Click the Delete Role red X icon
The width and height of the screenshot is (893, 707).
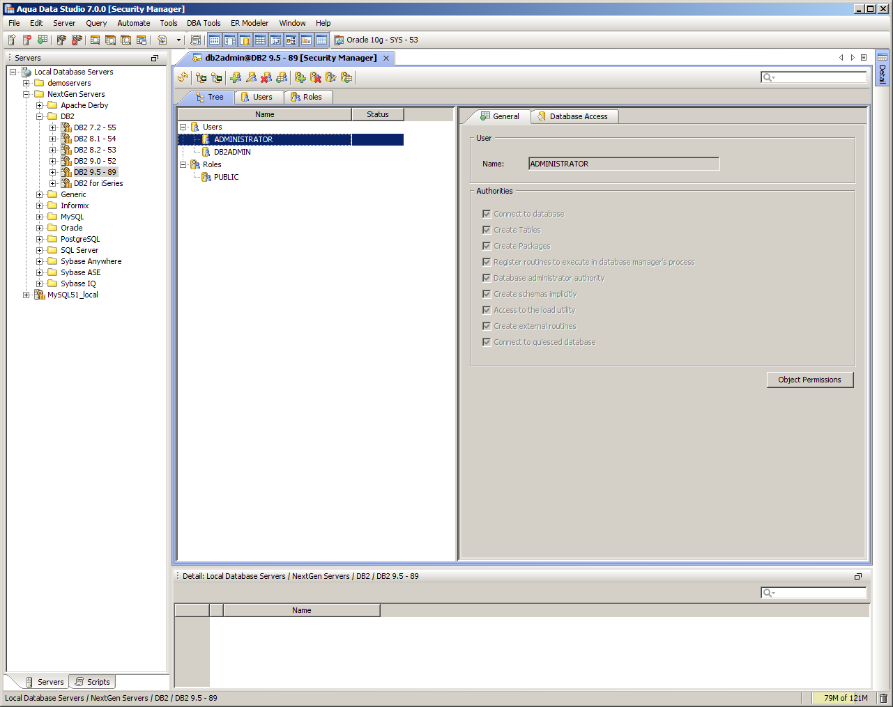pyautogui.click(x=316, y=77)
